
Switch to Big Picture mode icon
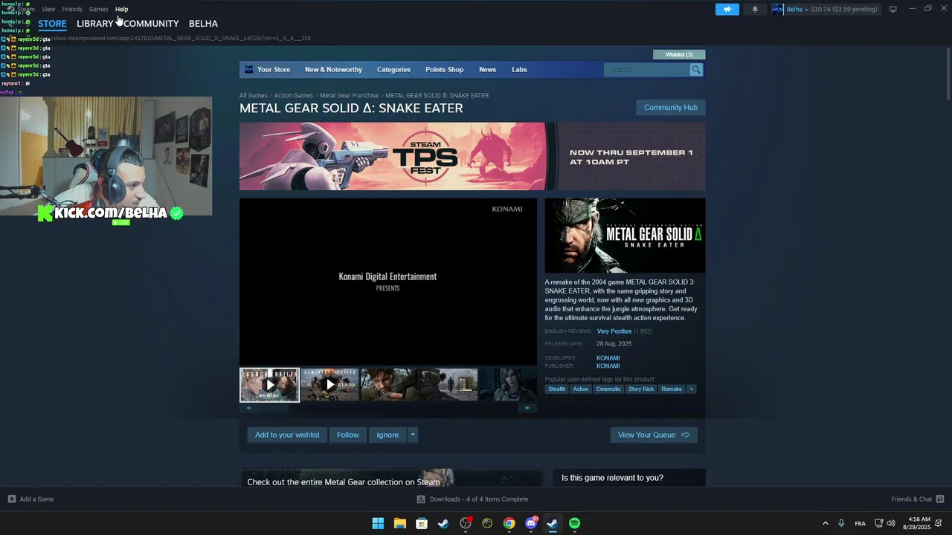point(892,9)
